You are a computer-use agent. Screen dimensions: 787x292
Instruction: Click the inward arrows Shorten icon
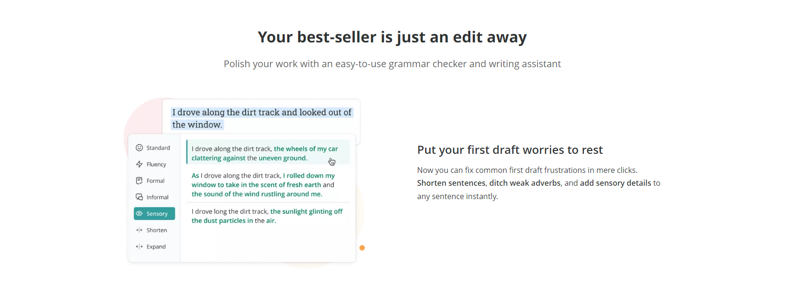pyautogui.click(x=139, y=230)
